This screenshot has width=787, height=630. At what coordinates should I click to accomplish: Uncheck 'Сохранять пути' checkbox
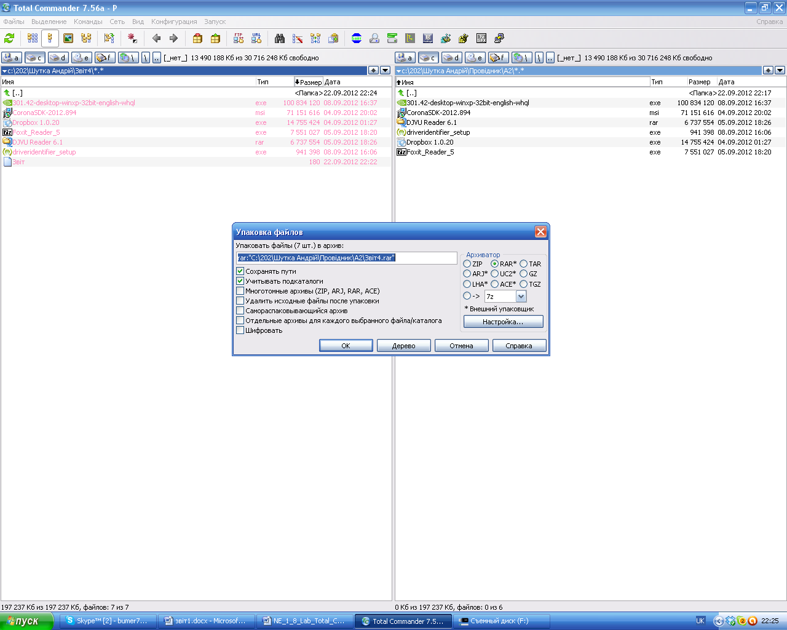tap(240, 271)
